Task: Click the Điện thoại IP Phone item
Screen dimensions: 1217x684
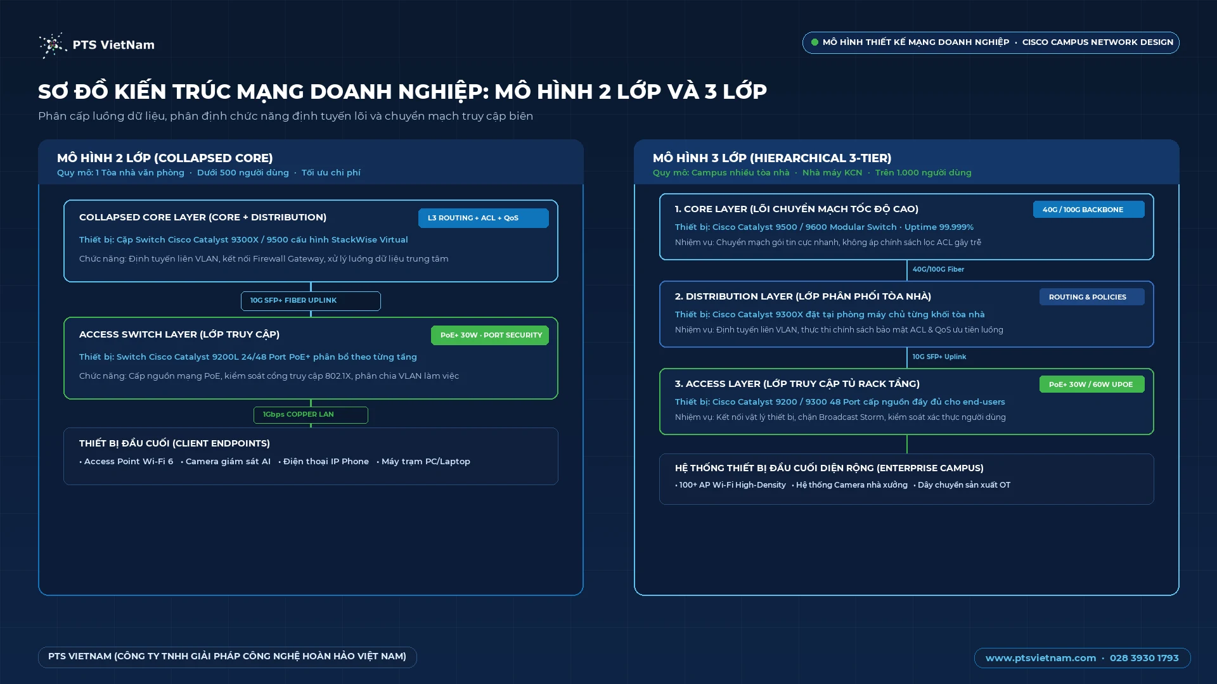Action: tap(323, 462)
